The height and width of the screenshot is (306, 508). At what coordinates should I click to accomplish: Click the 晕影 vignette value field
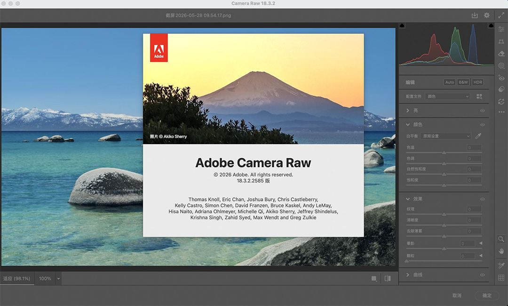[x=468, y=243]
